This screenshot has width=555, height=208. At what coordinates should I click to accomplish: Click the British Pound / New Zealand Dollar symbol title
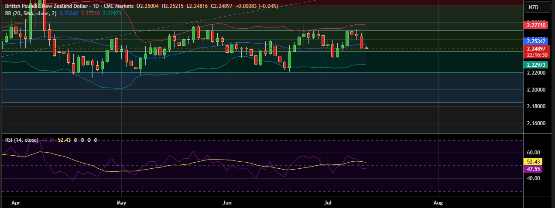(x=46, y=7)
